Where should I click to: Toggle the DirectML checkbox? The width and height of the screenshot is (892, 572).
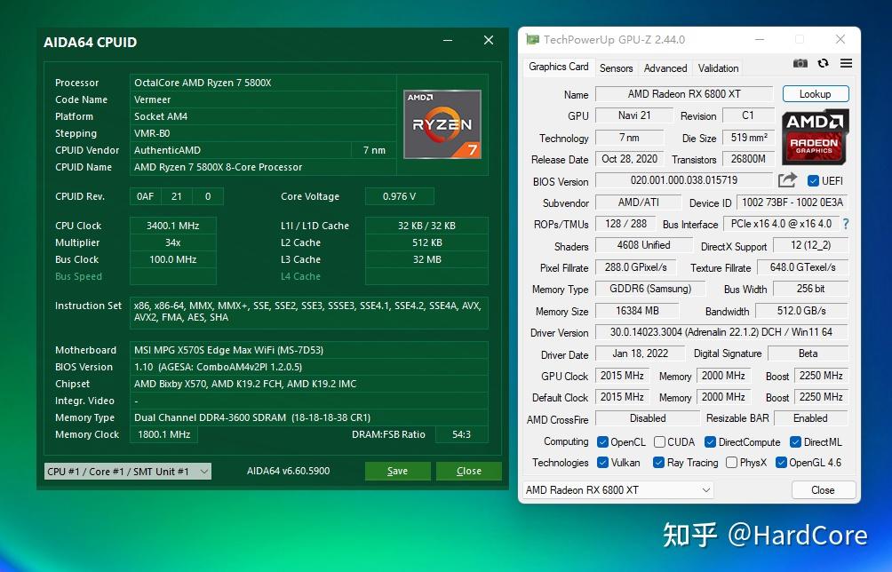click(795, 441)
